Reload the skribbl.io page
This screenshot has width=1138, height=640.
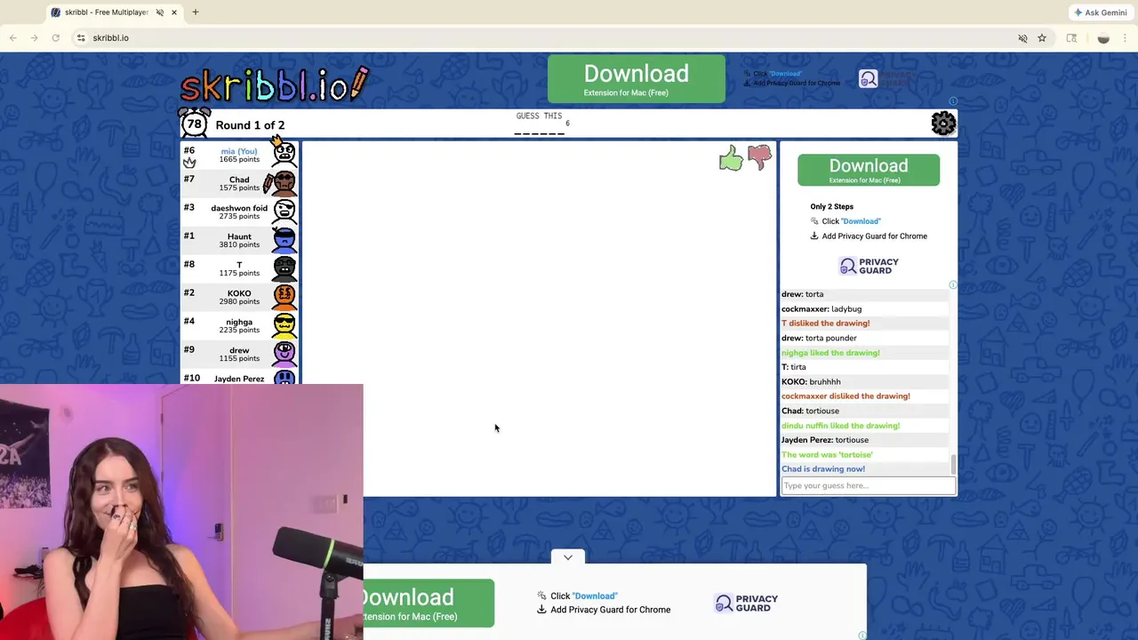[55, 38]
